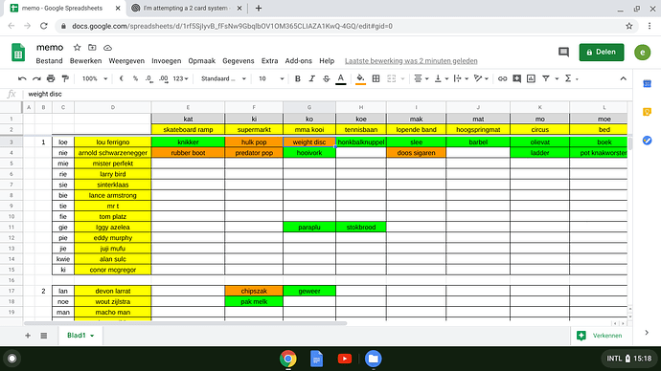The width and height of the screenshot is (661, 371).
Task: Open the font size 10 dropdown
Action: (x=271, y=78)
